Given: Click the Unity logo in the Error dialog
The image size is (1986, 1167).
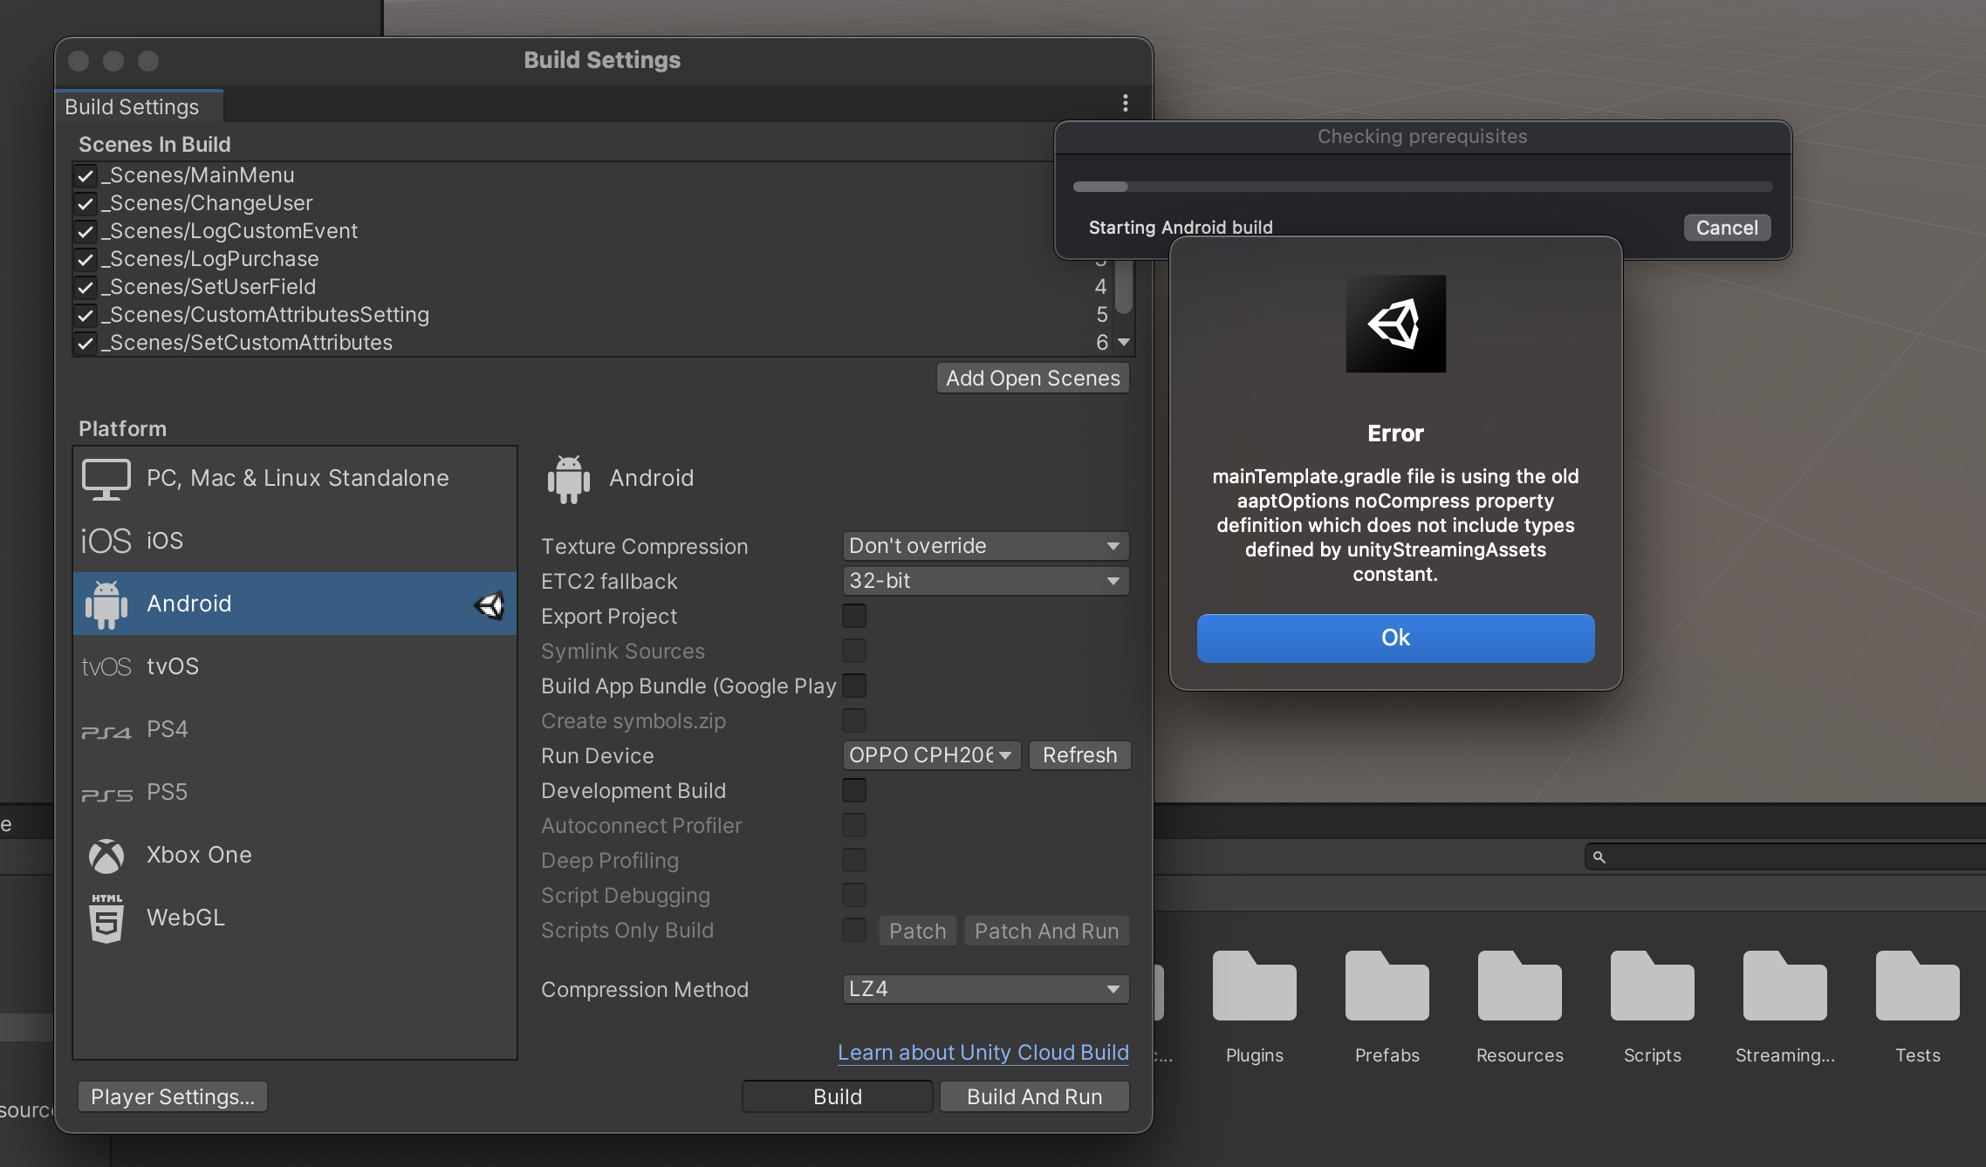Looking at the screenshot, I should point(1395,324).
